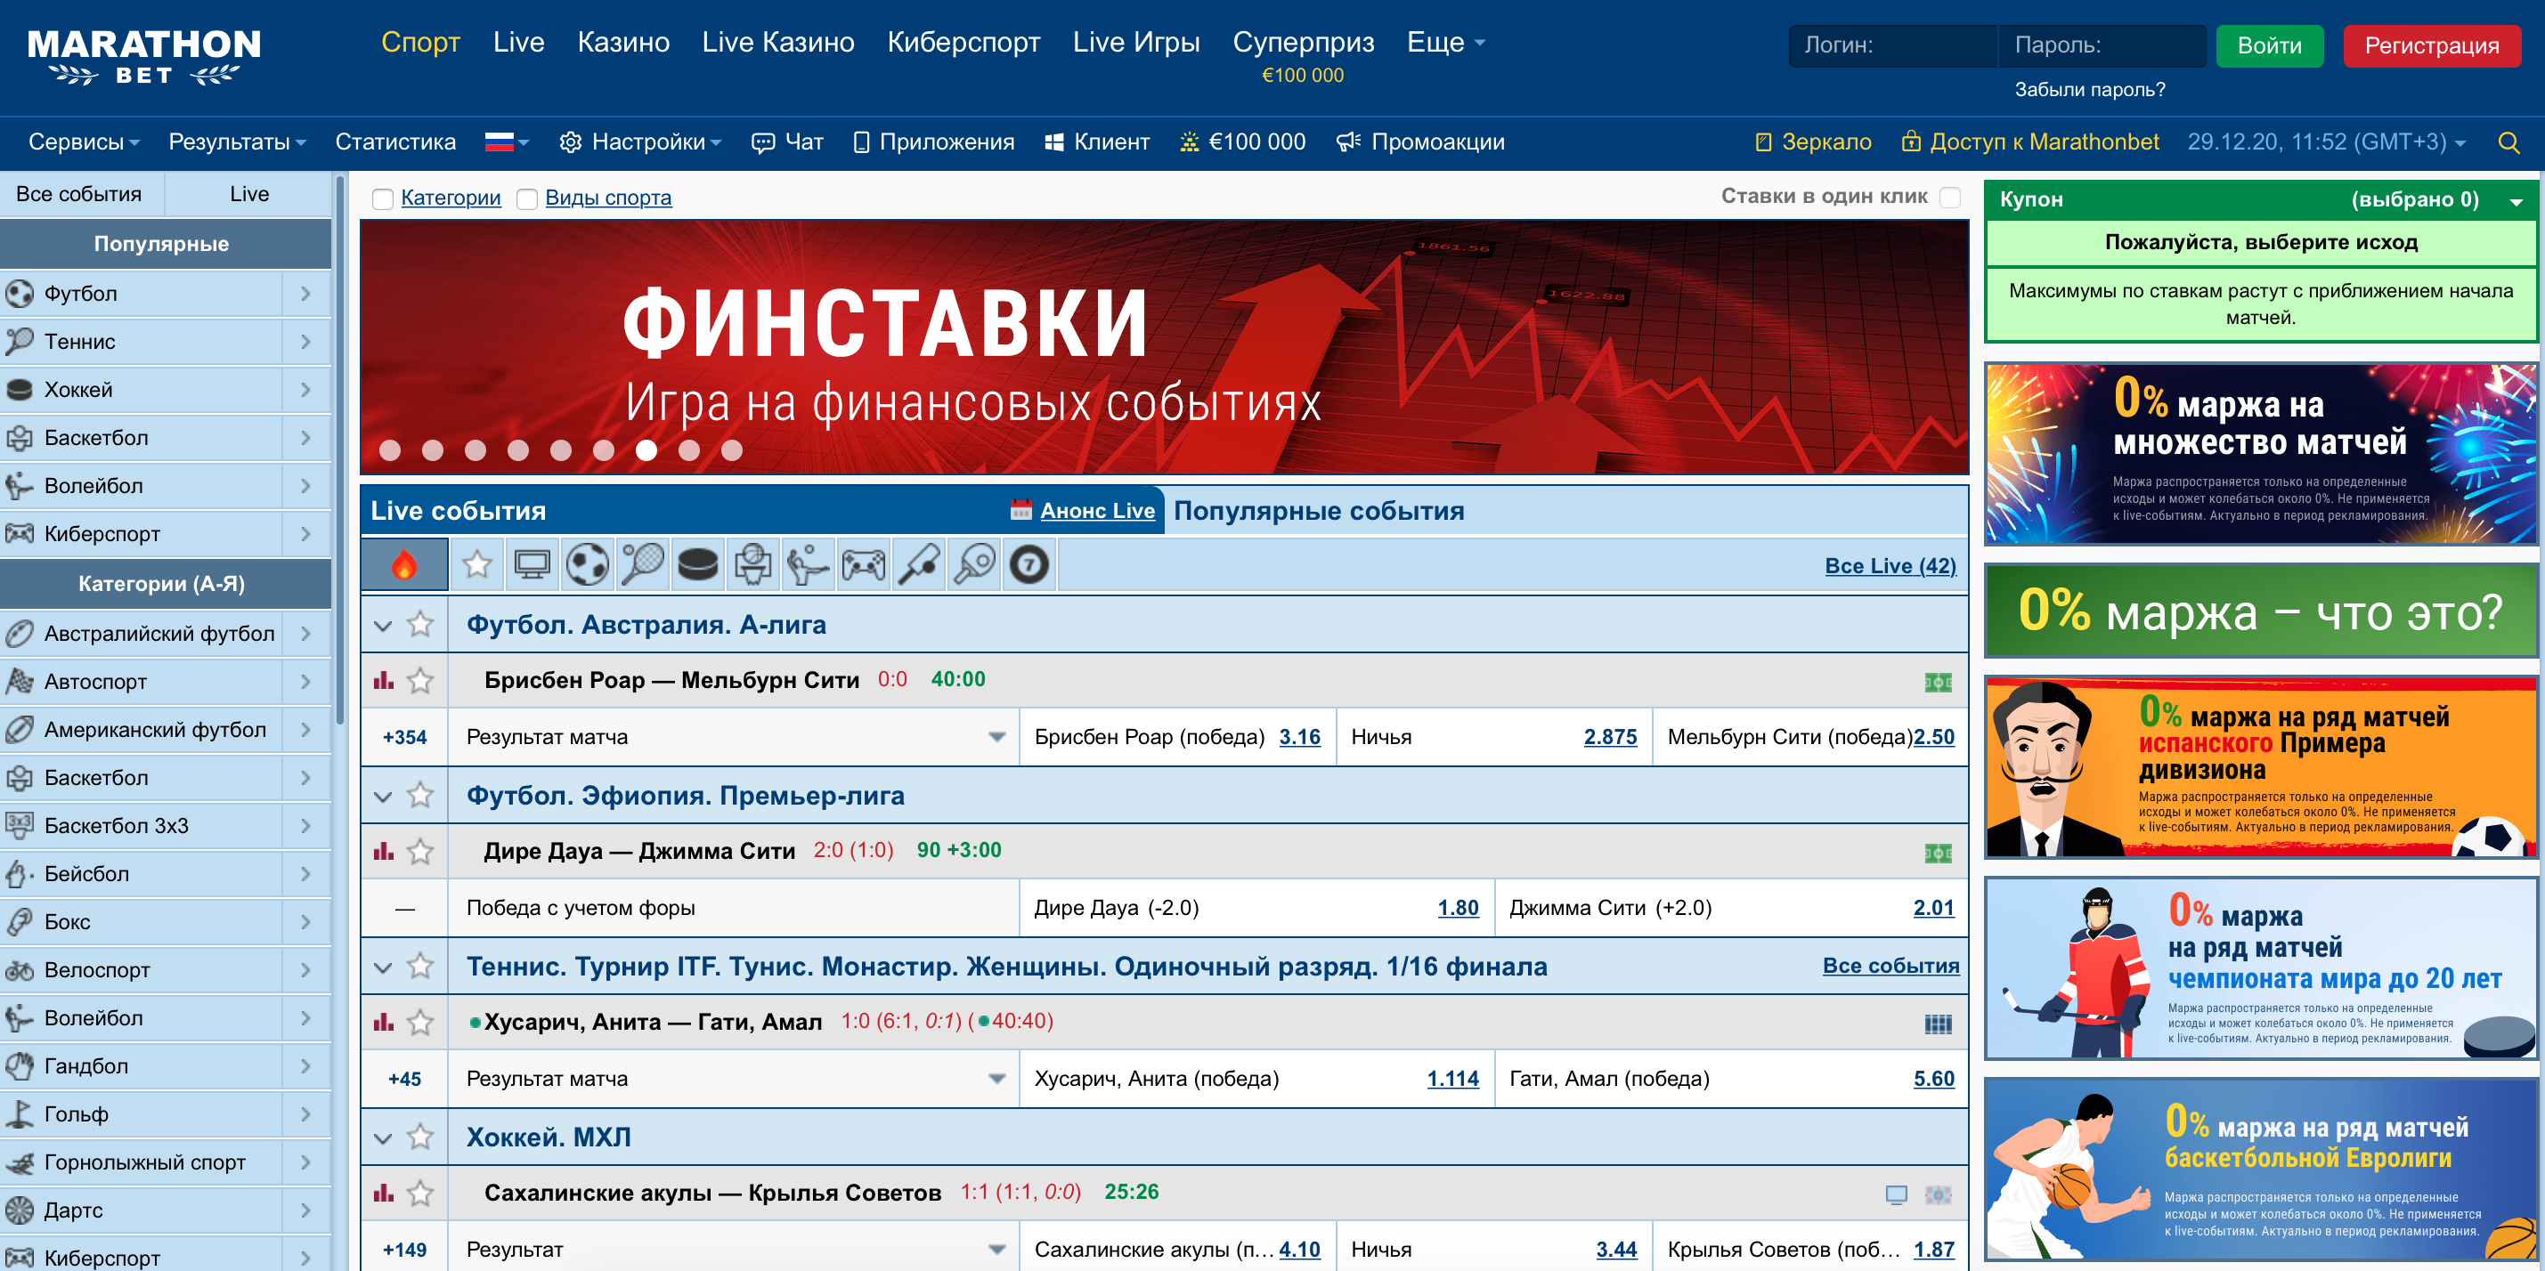The image size is (2545, 1271).
Task: Open the search magnifier in top bar
Action: (x=2508, y=142)
